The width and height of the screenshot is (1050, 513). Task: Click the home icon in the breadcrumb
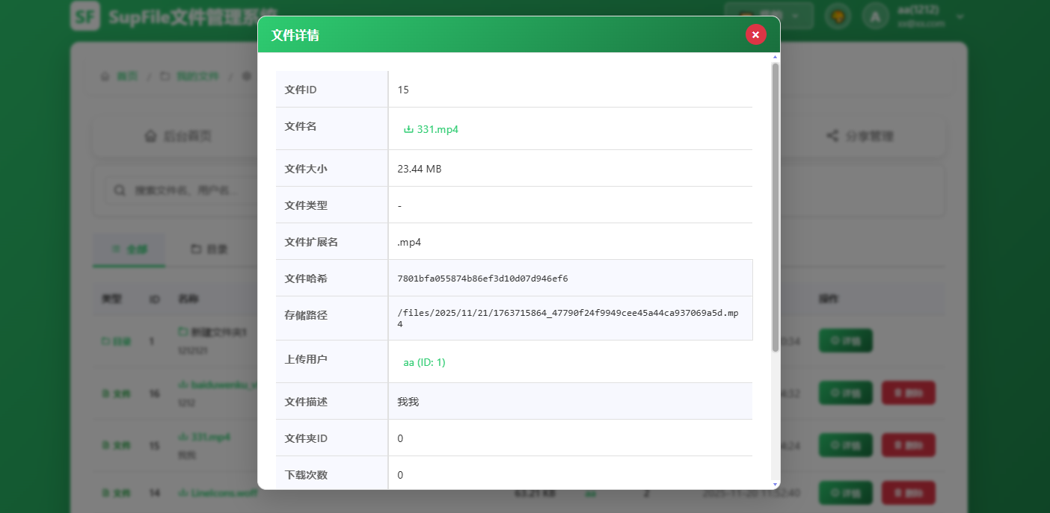105,77
